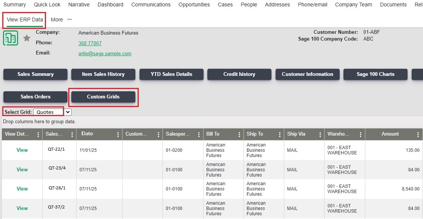Screen dimensions: 423x219
Task: Open the More tabs ellipsis icon
Action: (69, 20)
